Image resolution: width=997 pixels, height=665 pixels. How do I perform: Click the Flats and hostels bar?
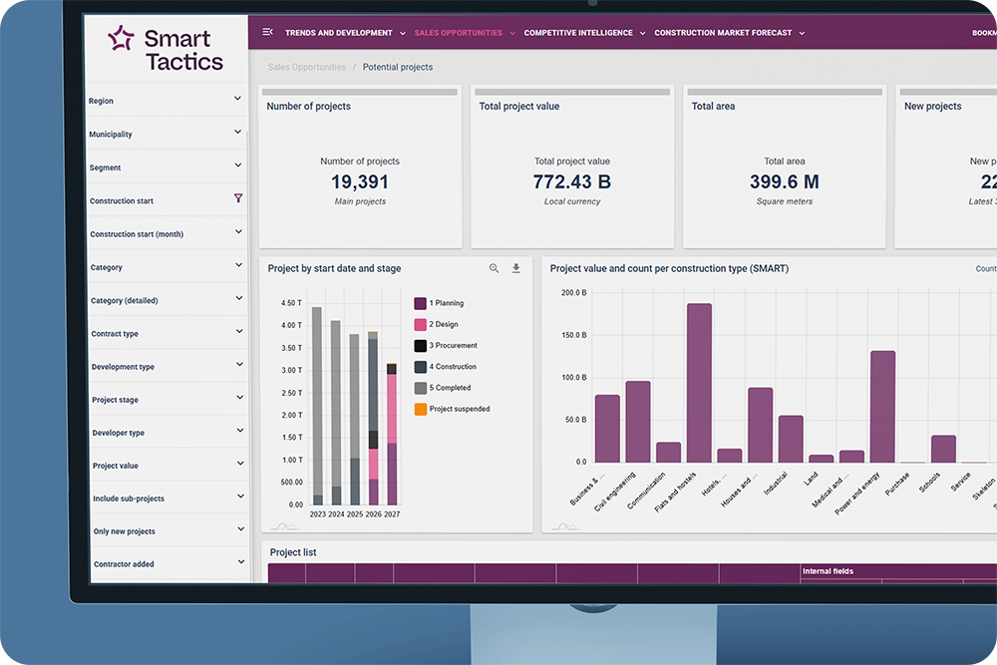(700, 383)
